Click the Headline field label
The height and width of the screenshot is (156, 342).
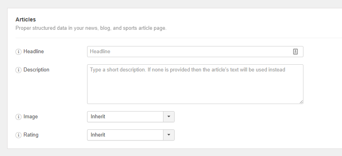click(x=33, y=52)
